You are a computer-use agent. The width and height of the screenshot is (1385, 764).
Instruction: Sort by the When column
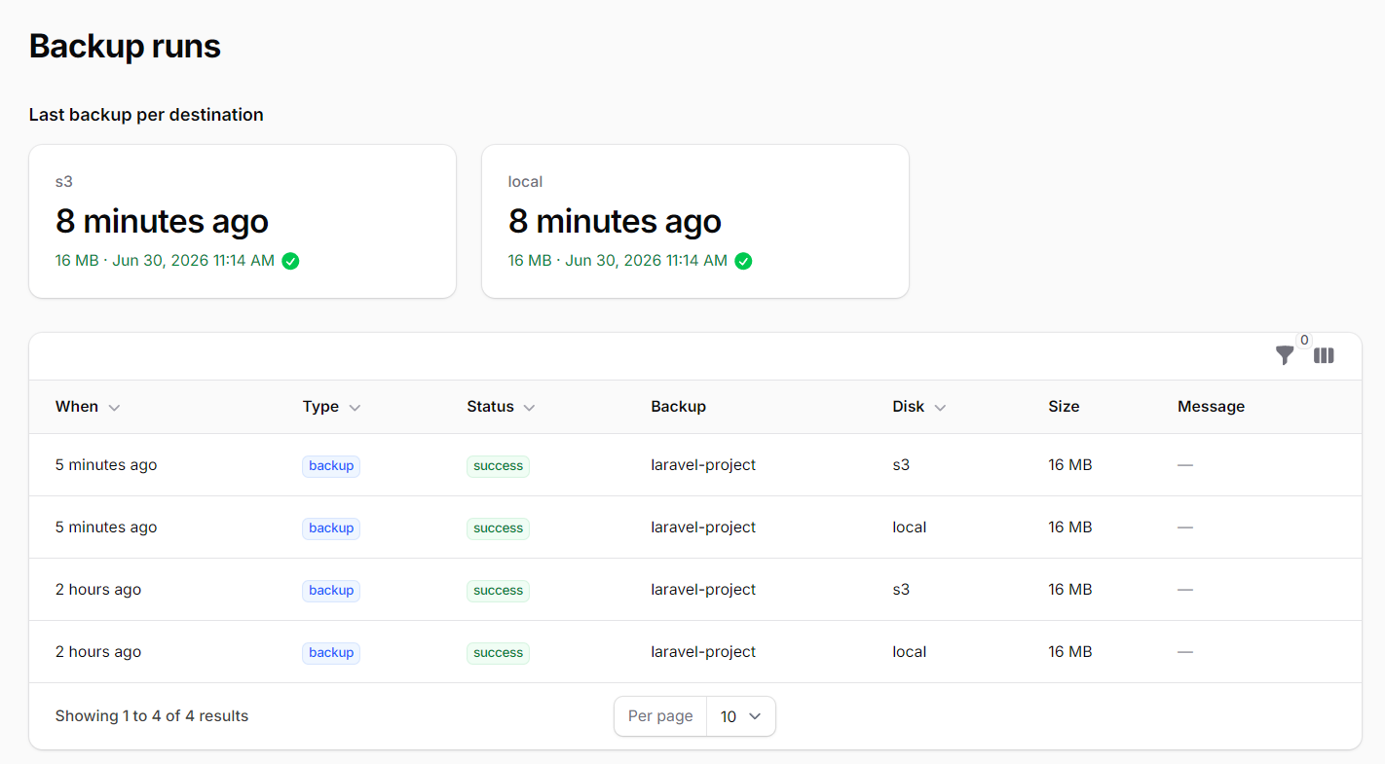[x=88, y=407]
